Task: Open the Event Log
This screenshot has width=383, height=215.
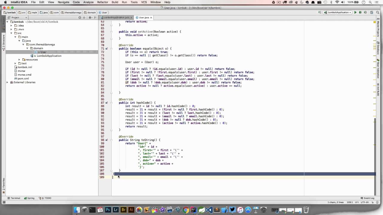Action: 368,198
